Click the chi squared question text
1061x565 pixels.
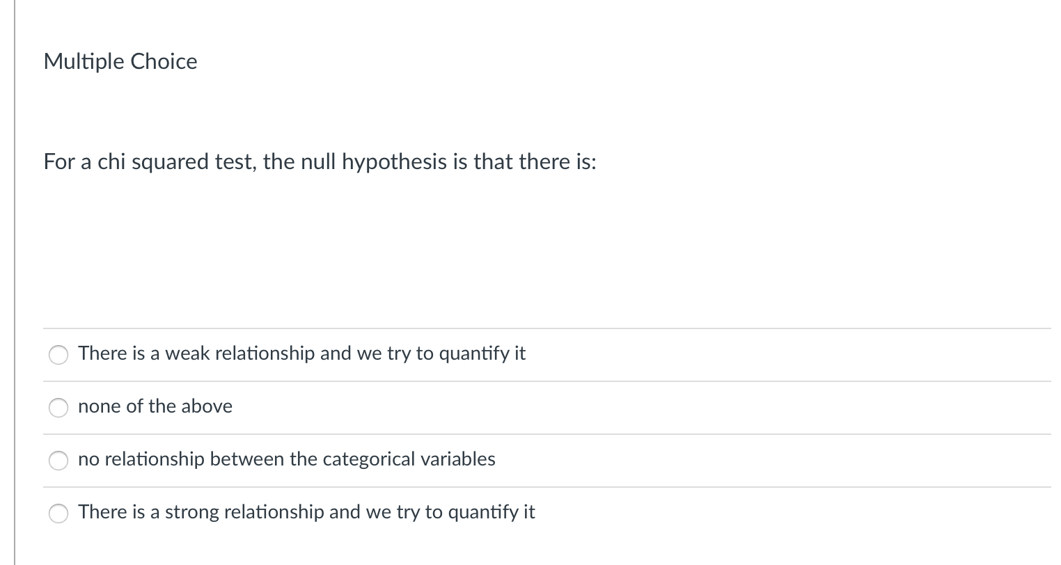(319, 161)
